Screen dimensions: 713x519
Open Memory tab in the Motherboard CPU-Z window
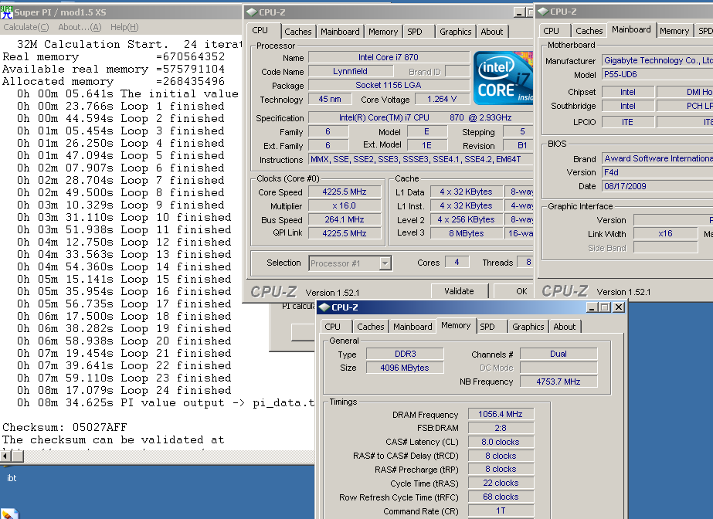(674, 31)
